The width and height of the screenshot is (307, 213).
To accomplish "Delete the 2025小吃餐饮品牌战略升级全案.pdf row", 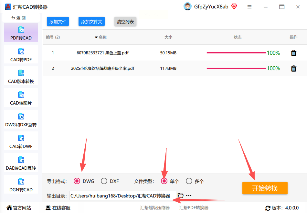I will (x=293, y=68).
